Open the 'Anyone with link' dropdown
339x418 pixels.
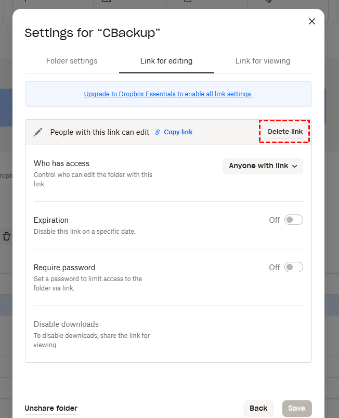[263, 166]
